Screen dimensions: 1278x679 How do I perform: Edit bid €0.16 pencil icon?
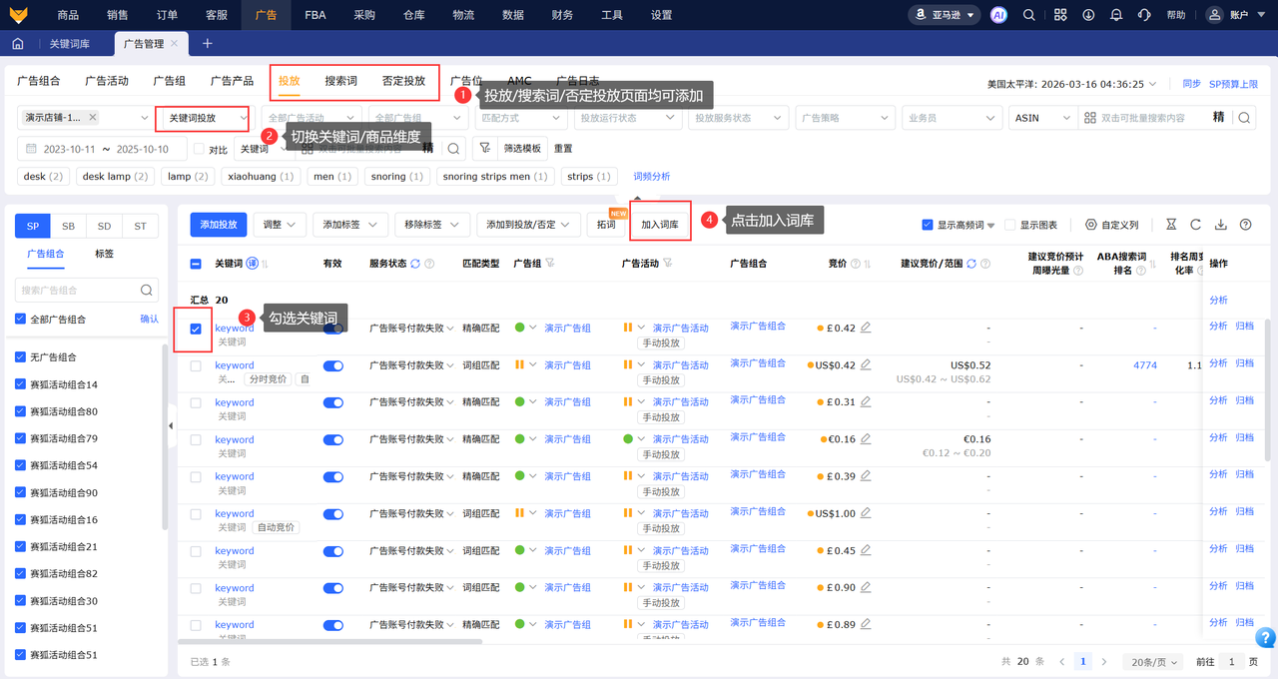[x=866, y=439]
